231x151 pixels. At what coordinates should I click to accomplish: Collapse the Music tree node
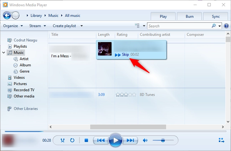[x=4, y=53]
